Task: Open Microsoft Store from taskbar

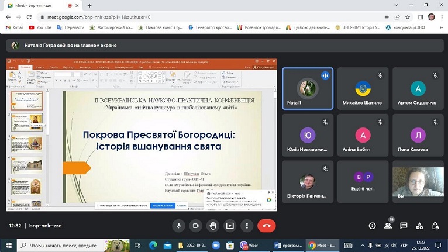Action: click(230, 246)
